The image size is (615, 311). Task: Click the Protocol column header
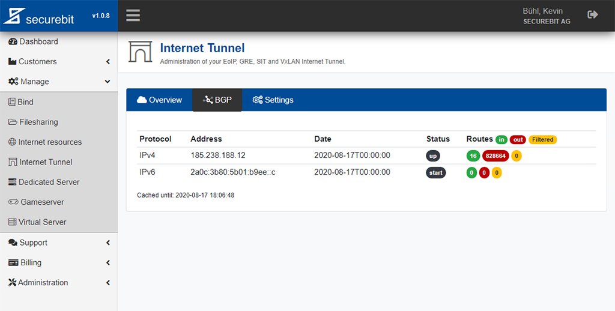coord(156,139)
